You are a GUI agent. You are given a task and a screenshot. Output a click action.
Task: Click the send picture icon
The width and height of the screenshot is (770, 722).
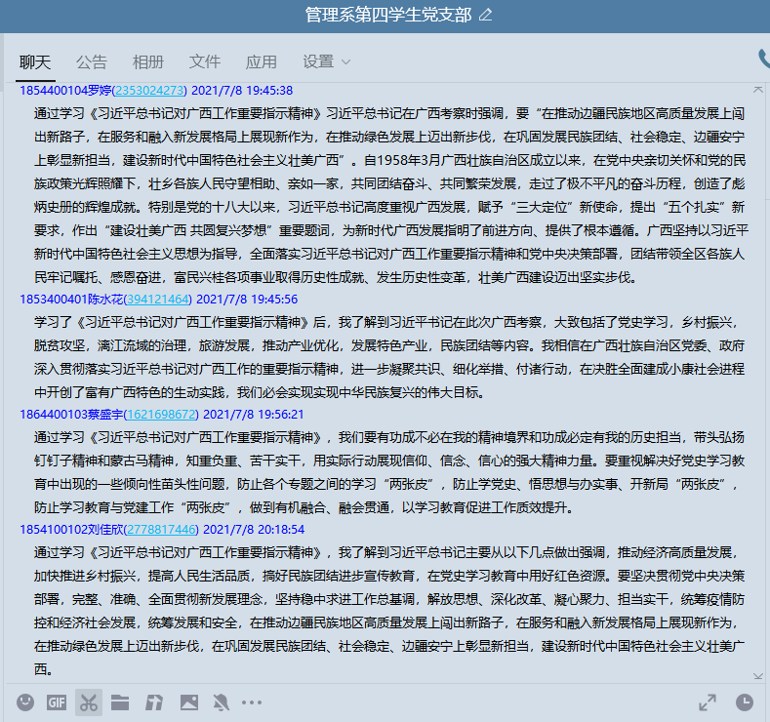coord(188,702)
